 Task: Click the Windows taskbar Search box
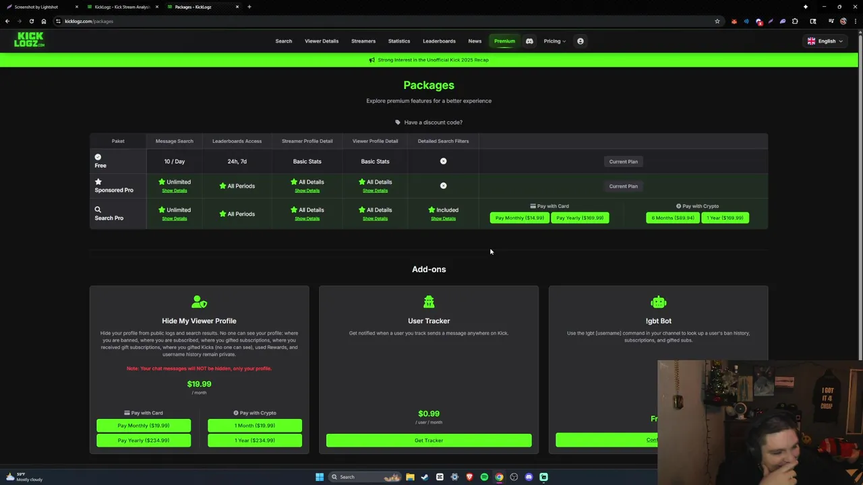click(x=364, y=477)
